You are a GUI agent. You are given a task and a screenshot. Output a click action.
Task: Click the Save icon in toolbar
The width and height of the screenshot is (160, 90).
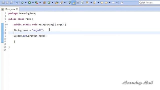coord(3,3)
